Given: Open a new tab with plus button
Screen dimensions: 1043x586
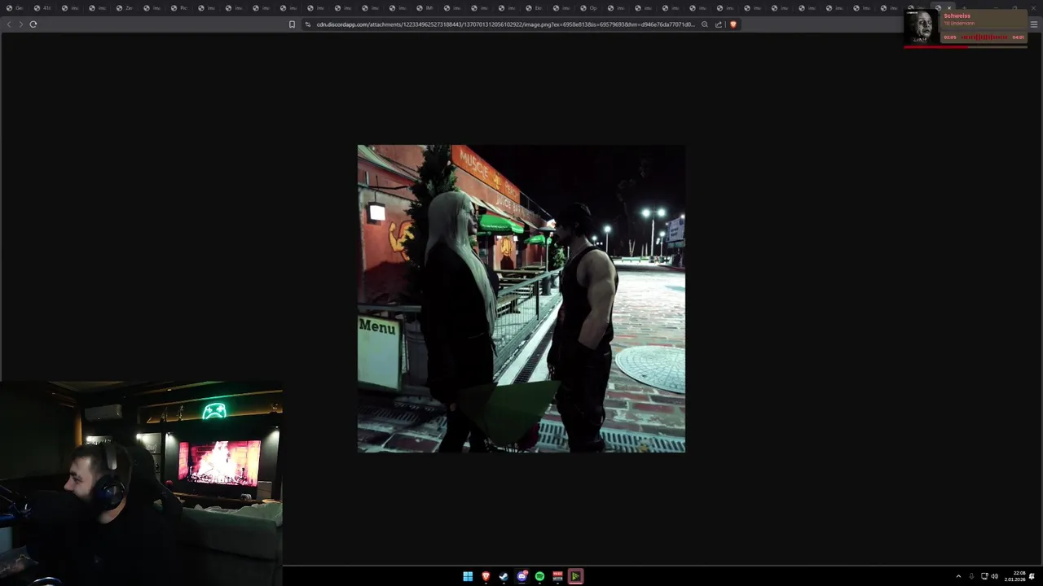Looking at the screenshot, I should tap(964, 8).
